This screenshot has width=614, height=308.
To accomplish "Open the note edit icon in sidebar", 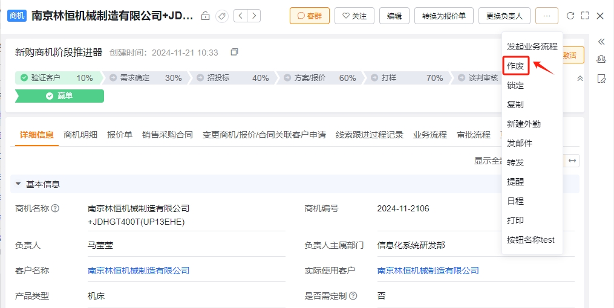I will pos(601,79).
